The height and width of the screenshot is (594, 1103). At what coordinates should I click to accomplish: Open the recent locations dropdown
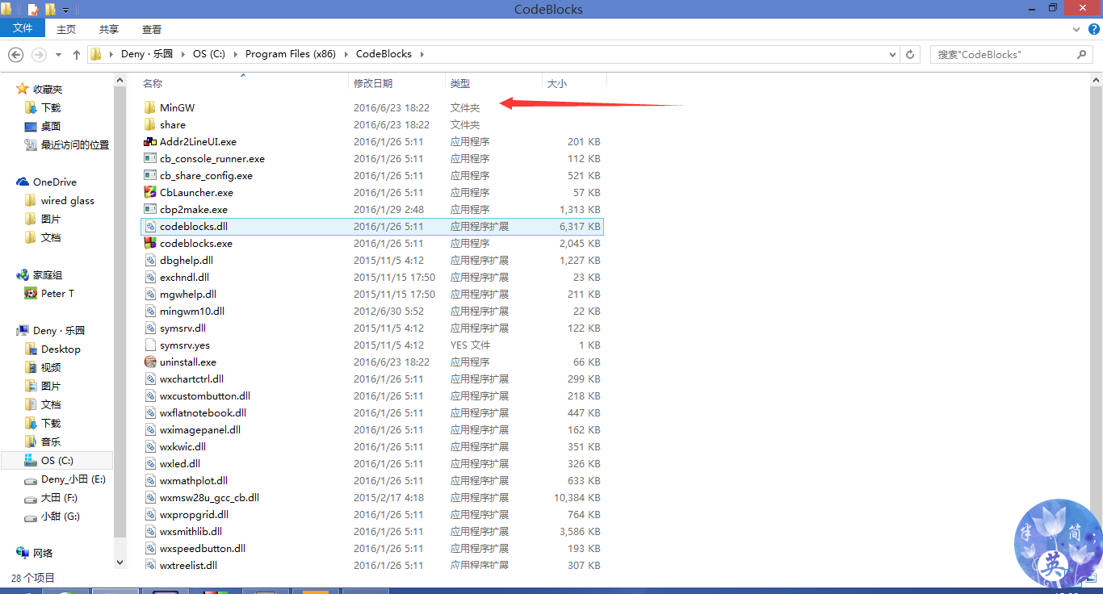pyautogui.click(x=58, y=55)
